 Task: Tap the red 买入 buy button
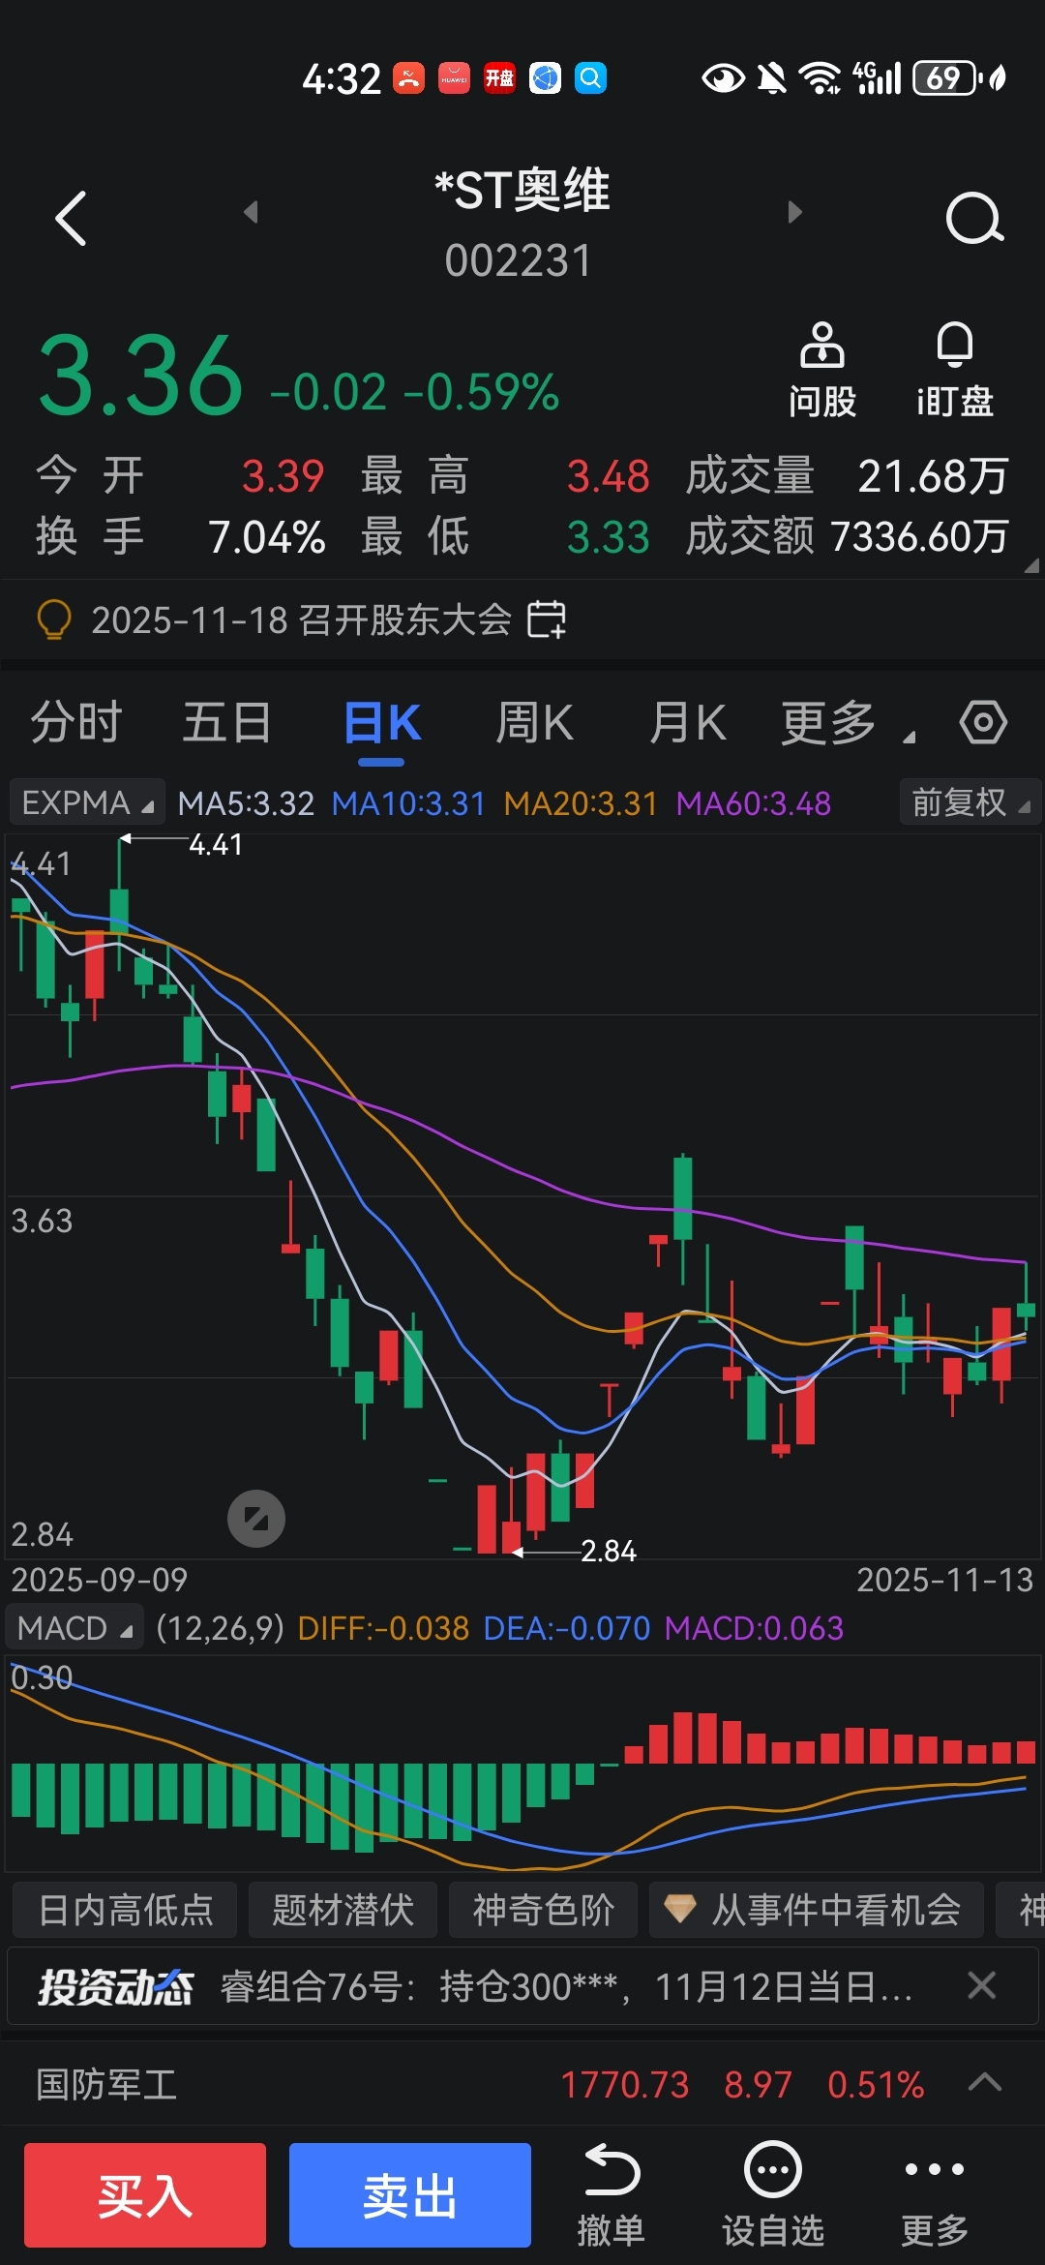(145, 2194)
